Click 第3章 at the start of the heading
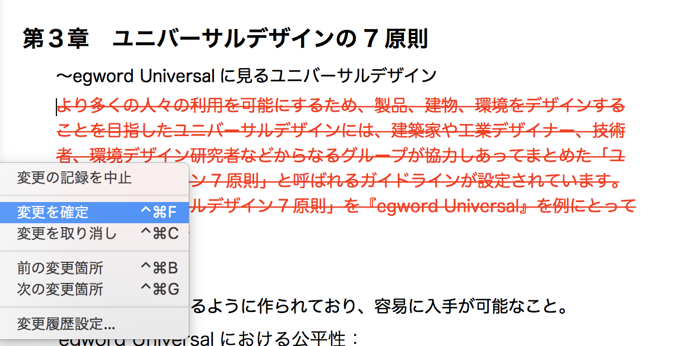The width and height of the screenshot is (677, 346). pyautogui.click(x=55, y=39)
